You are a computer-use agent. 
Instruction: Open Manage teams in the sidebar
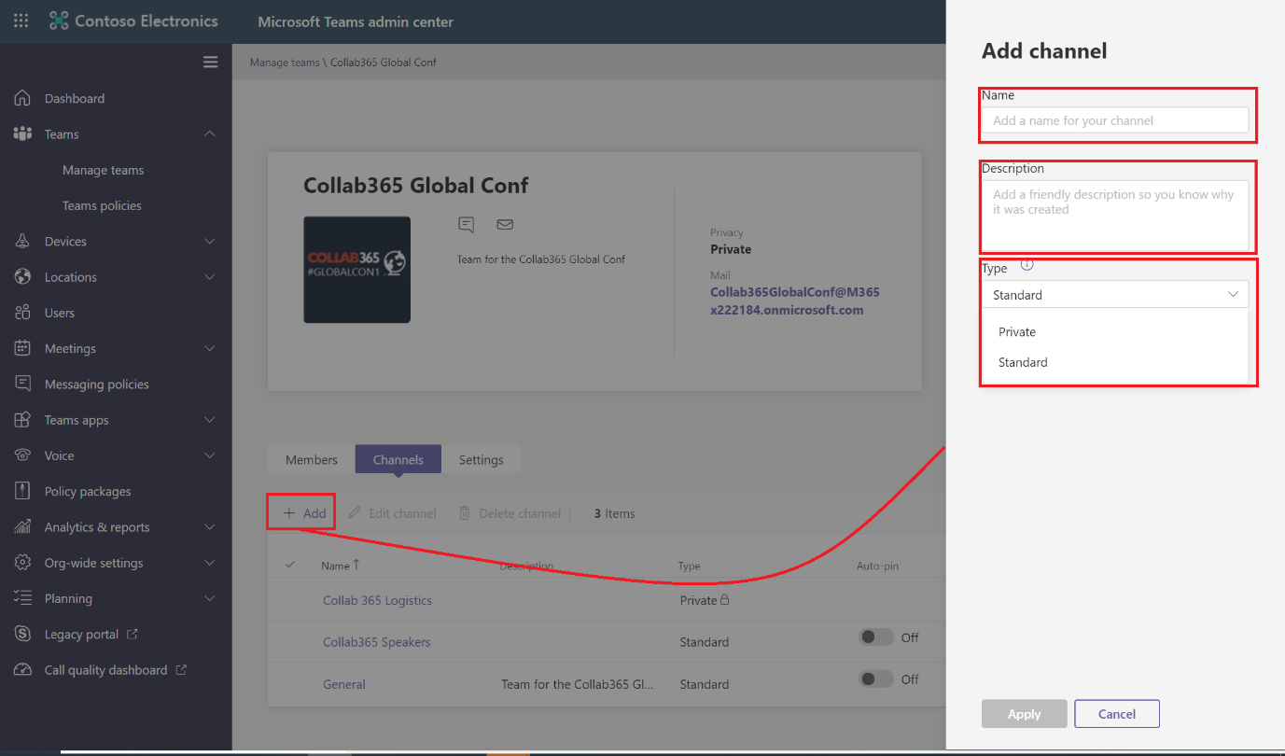click(x=103, y=170)
